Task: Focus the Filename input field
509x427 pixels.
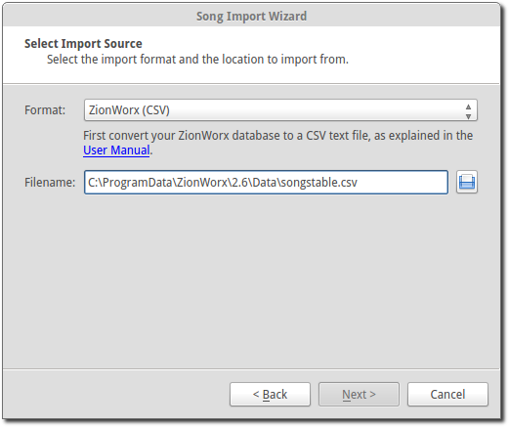Action: tap(266, 182)
